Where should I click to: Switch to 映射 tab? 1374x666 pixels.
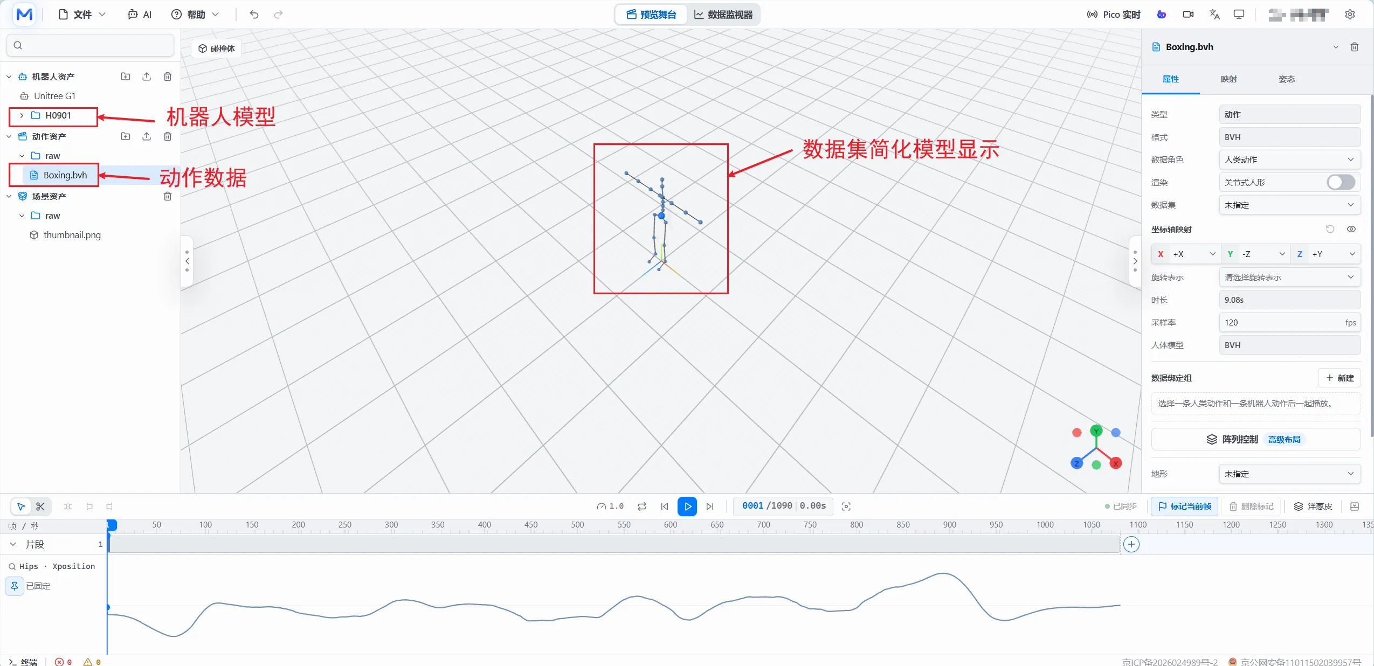[1228, 79]
